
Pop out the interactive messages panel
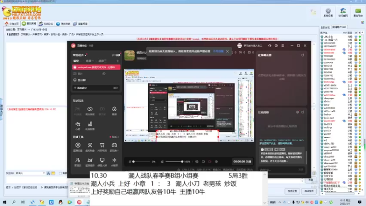click(303, 112)
